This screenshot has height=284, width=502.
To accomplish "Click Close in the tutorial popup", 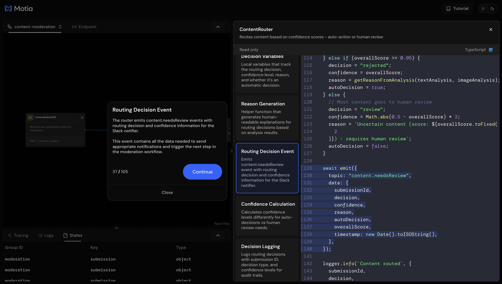I will tap(167, 193).
